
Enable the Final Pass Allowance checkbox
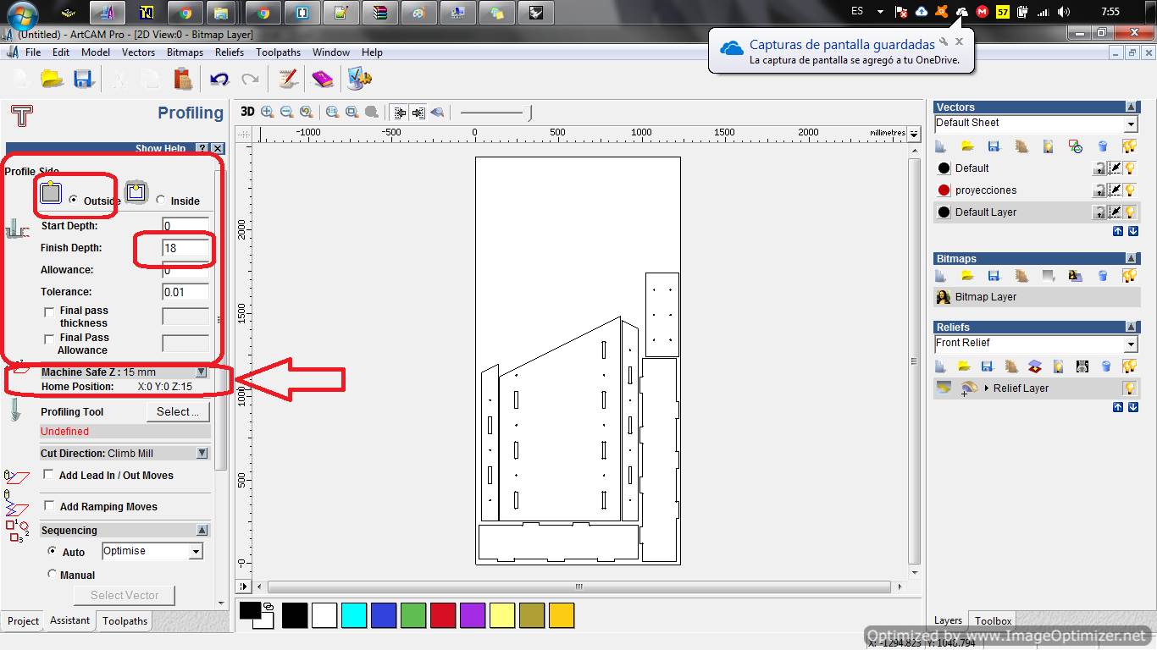pyautogui.click(x=49, y=339)
